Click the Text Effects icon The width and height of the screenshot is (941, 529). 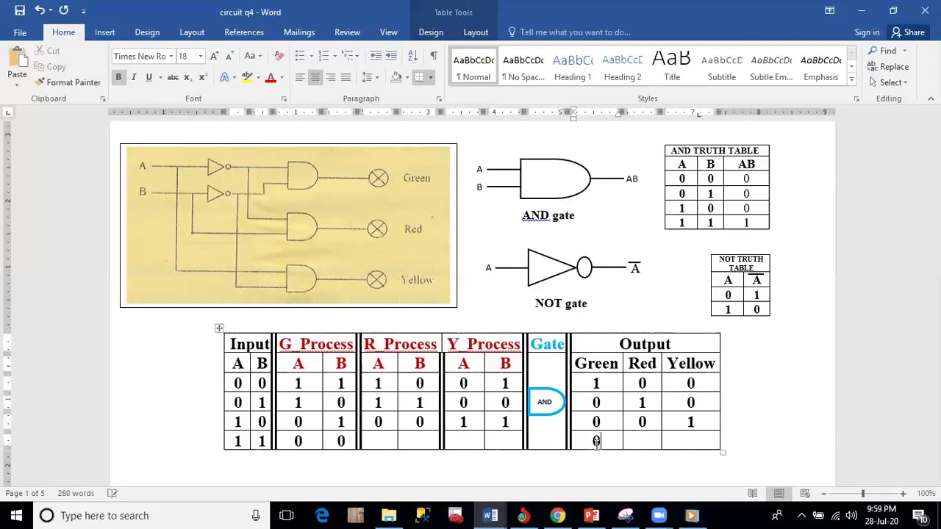[224, 77]
